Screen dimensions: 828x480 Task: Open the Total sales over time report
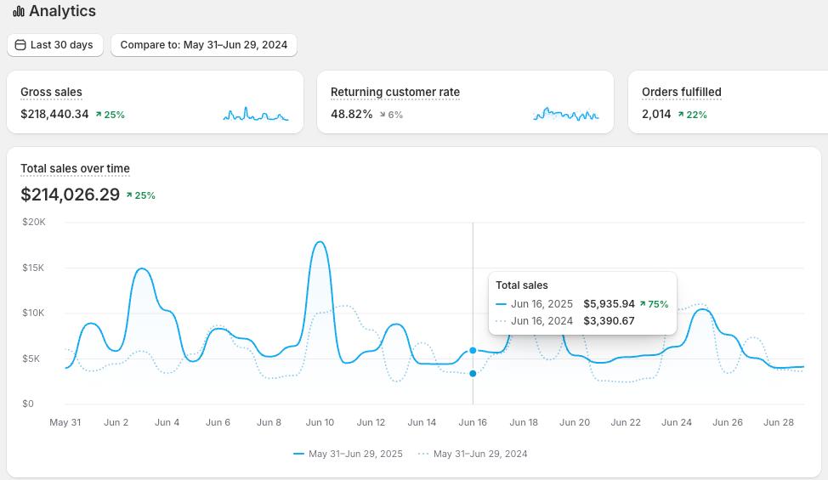click(75, 168)
